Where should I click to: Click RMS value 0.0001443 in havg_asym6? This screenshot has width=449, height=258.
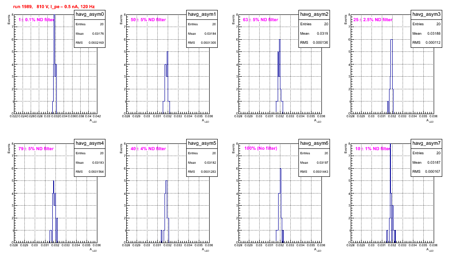click(x=321, y=172)
